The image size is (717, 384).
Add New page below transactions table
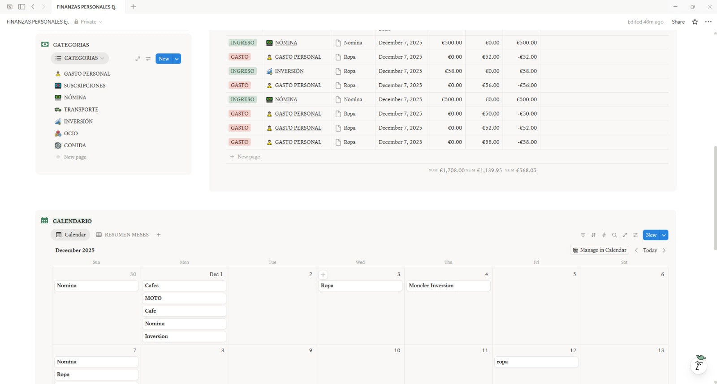point(245,157)
